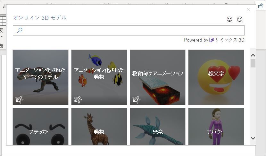Screen dimensions: 266x156
Task: Click inside the 3D model search field
Action: (129, 30)
